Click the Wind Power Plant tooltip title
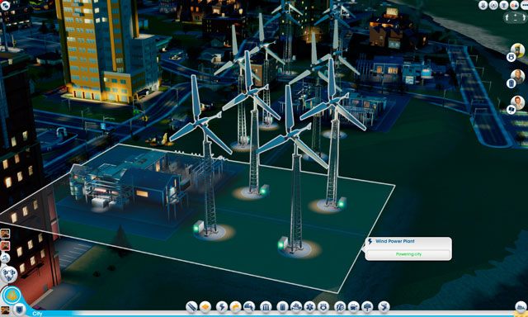The height and width of the screenshot is (317, 528). pyautogui.click(x=394, y=241)
